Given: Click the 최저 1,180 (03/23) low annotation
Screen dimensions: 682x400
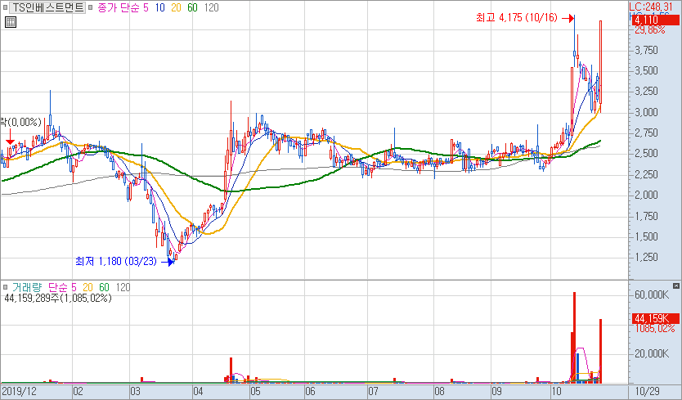Looking at the screenshot, I should tap(115, 261).
